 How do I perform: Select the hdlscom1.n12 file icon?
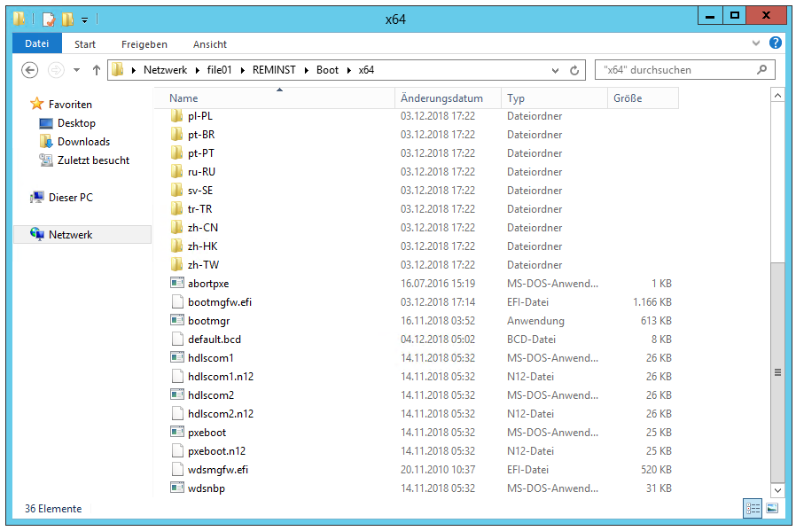pyautogui.click(x=177, y=376)
